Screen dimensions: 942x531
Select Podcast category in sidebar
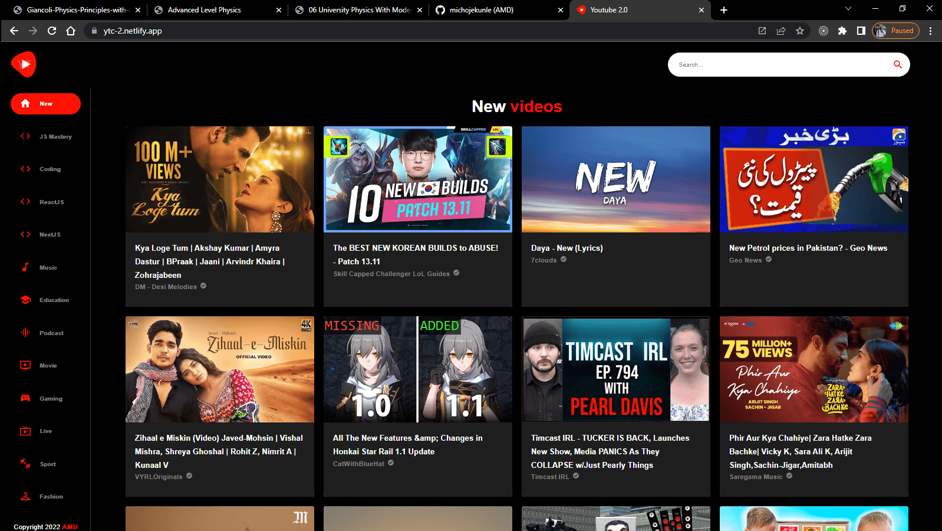(45, 333)
